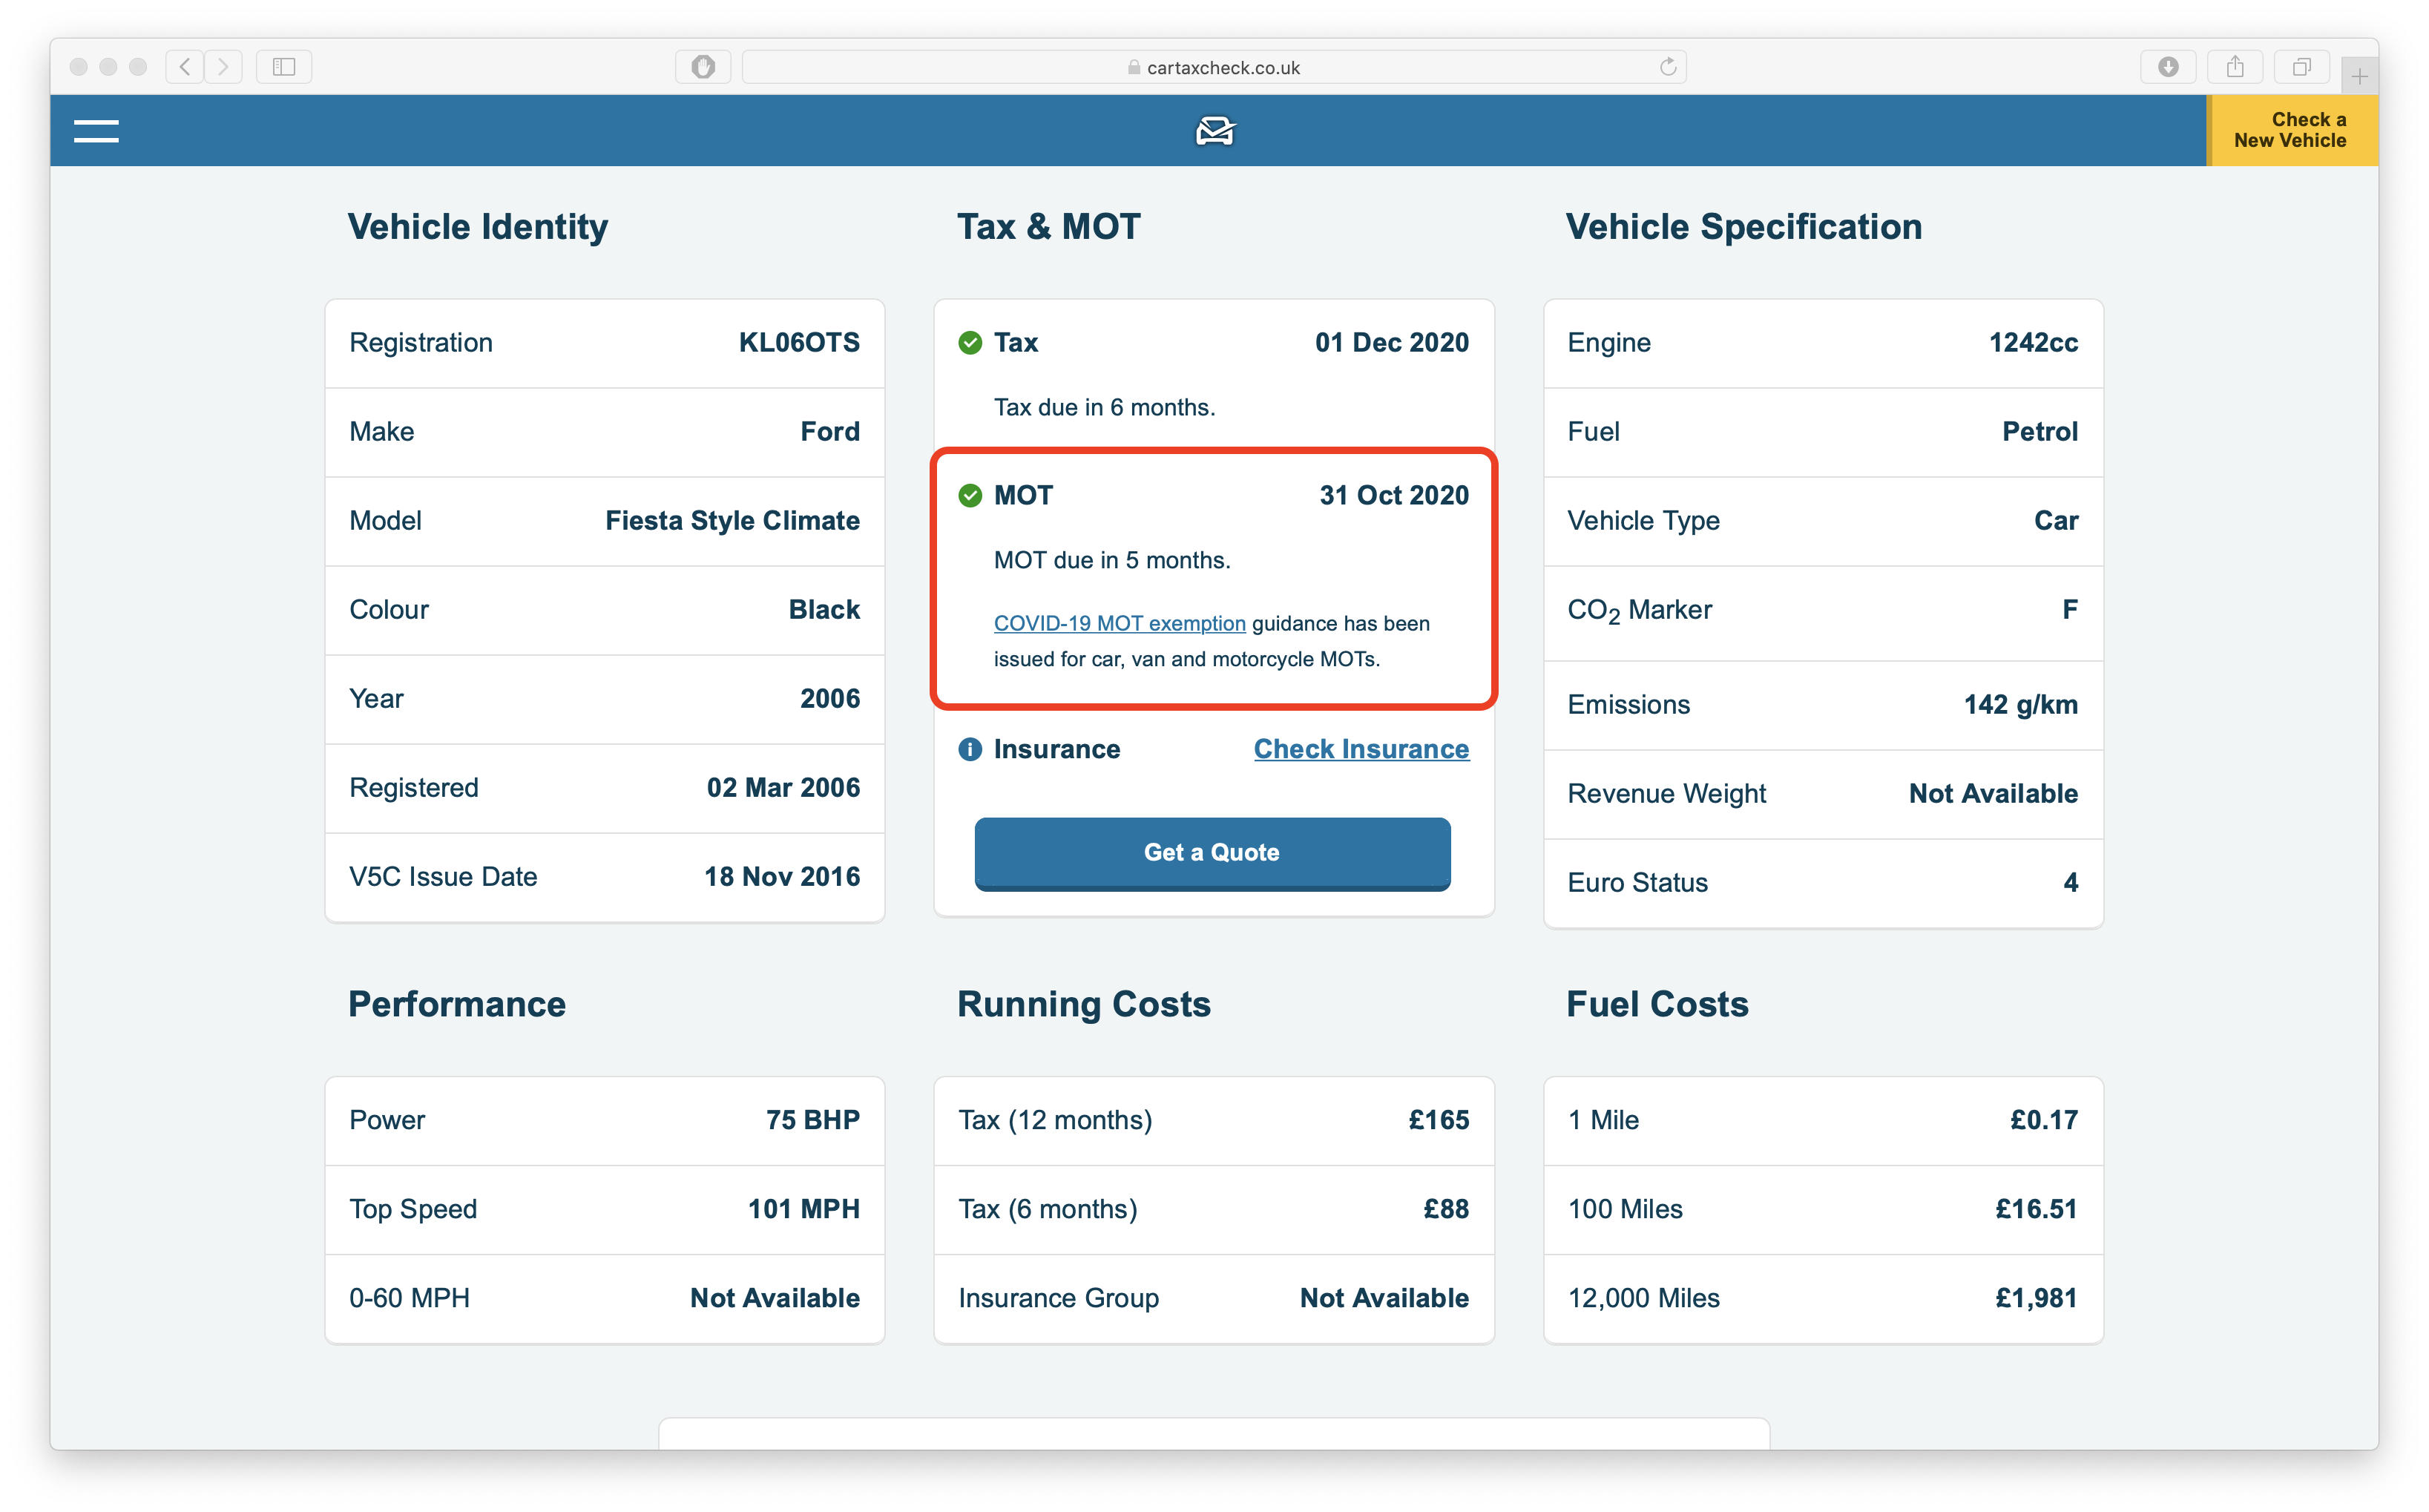The image size is (2429, 1512).
Task: Click the Check Insurance link
Action: tap(1361, 749)
